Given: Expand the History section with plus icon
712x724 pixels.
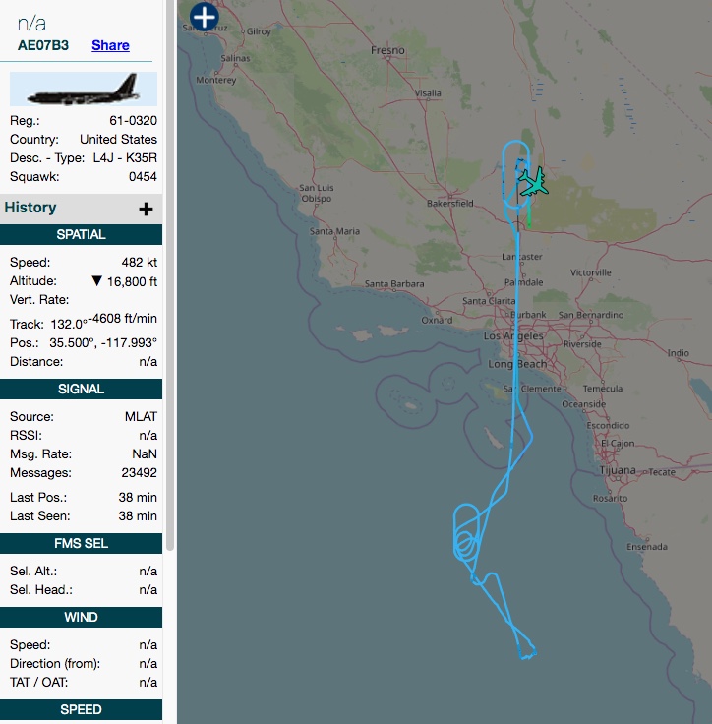Looking at the screenshot, I should coord(146,209).
